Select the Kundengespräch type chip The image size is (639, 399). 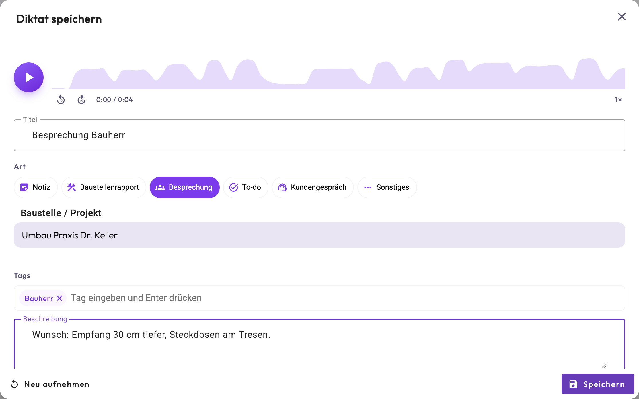[313, 187]
